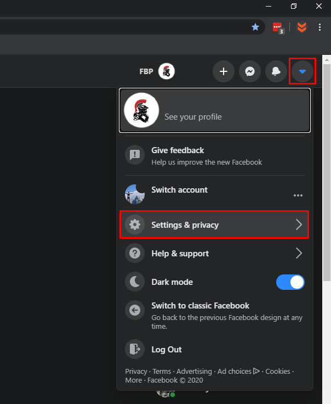Click the Settings gear icon

click(135, 225)
